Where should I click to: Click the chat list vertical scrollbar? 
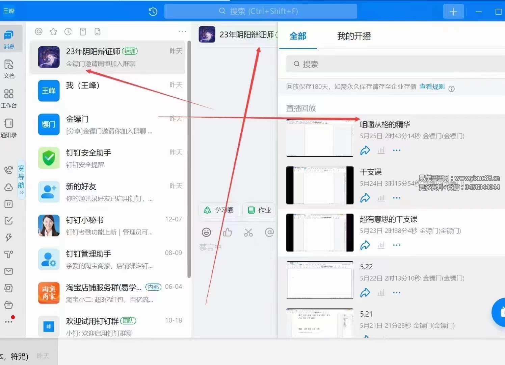(x=189, y=160)
